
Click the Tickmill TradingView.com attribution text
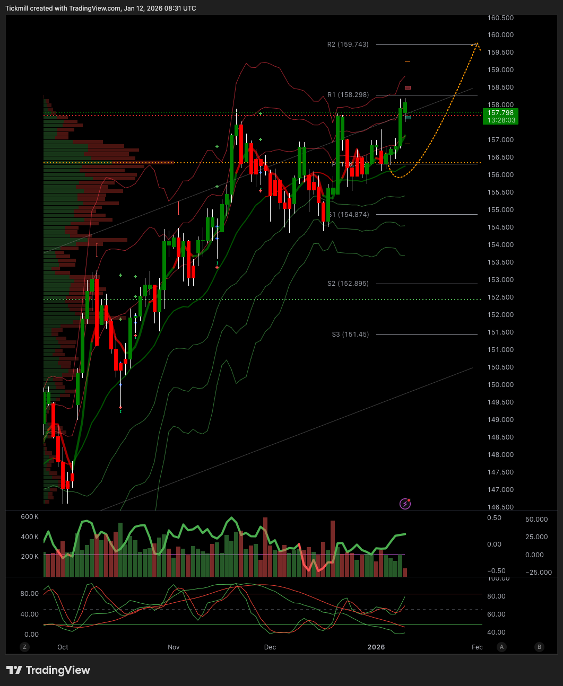click(x=100, y=8)
